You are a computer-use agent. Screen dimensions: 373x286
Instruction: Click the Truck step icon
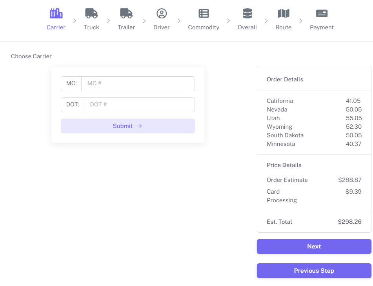[91, 14]
